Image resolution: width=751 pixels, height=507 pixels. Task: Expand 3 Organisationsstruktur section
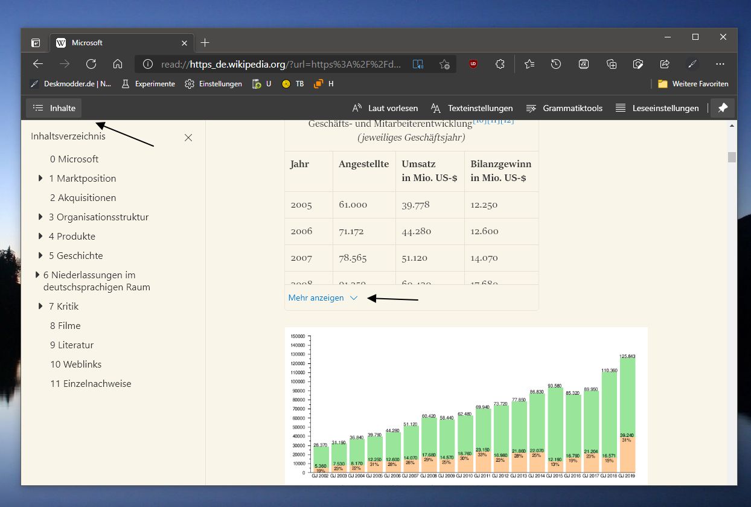(40, 217)
